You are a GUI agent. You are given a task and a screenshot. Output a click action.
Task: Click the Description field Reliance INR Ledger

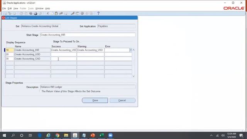click(x=88, y=87)
